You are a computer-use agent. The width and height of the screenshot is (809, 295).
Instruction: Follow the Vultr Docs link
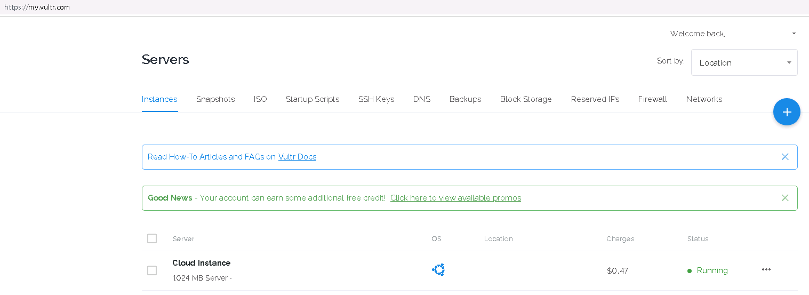[x=297, y=157]
